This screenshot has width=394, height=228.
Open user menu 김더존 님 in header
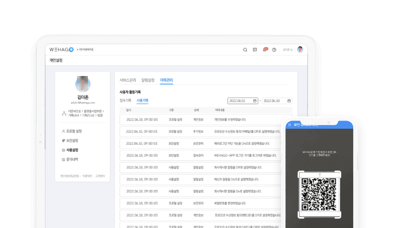point(289,50)
